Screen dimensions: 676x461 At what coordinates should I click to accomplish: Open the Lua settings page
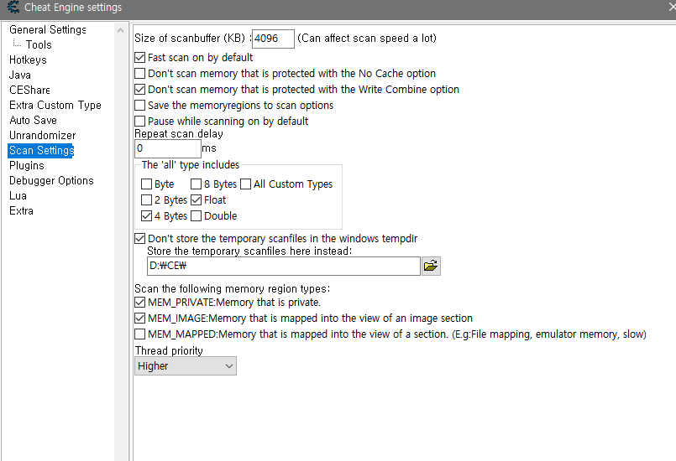(x=18, y=196)
